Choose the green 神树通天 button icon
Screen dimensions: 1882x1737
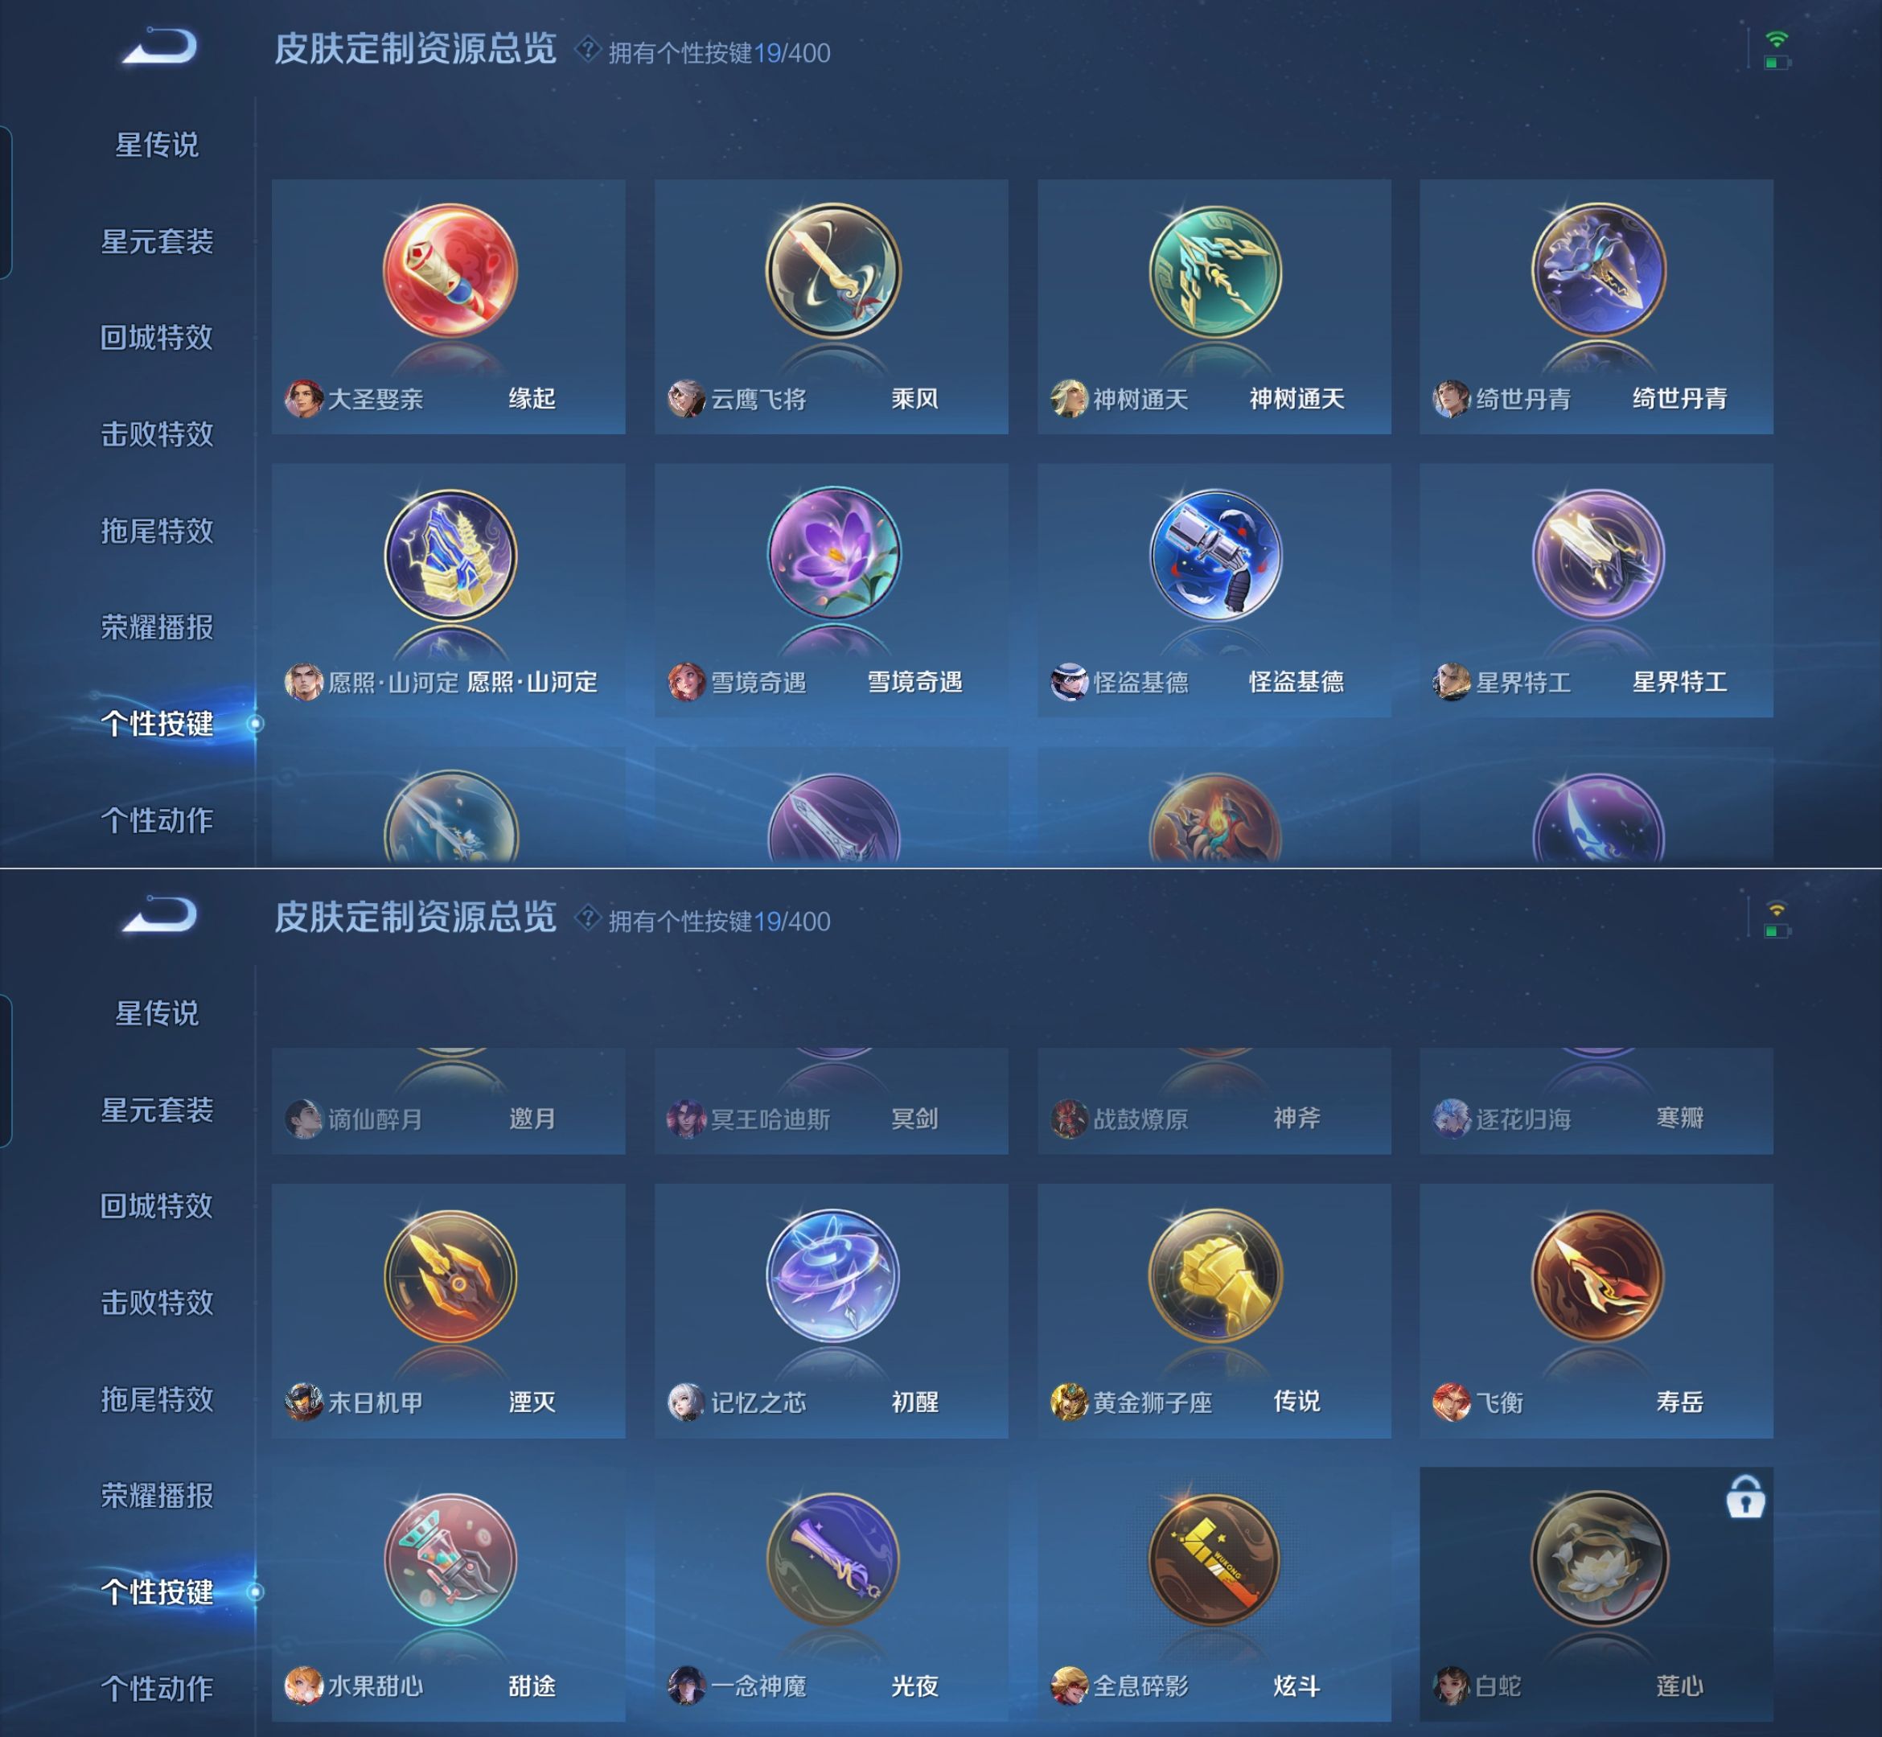pos(1214,271)
